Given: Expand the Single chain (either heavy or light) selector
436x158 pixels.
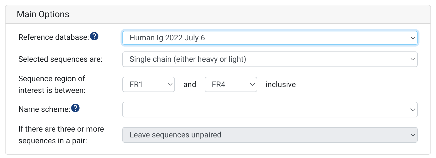Looking at the screenshot, I should point(270,59).
